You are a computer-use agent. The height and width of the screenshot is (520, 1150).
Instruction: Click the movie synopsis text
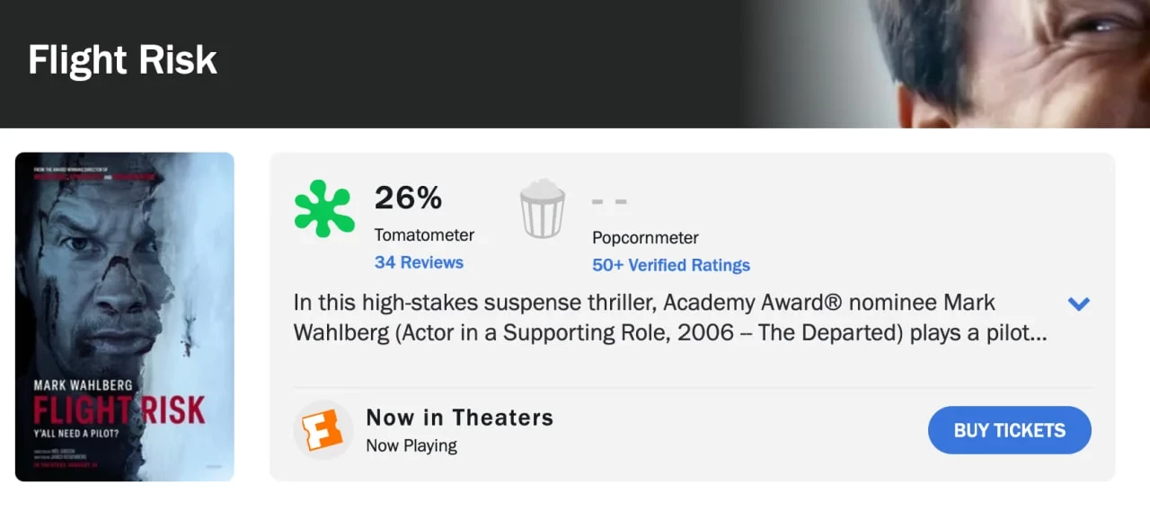pyautogui.click(x=669, y=318)
